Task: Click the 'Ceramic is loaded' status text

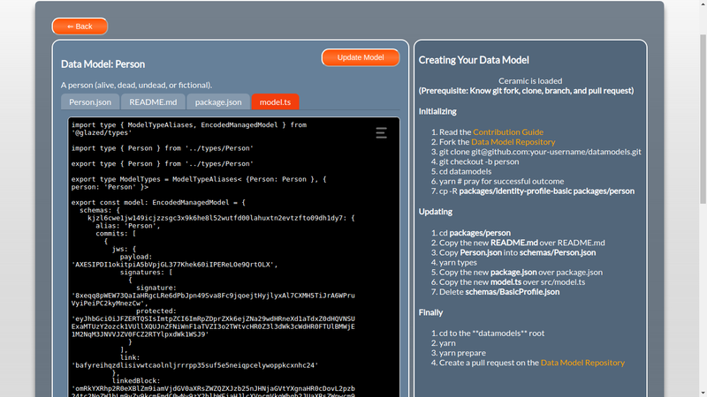Action: (530, 81)
